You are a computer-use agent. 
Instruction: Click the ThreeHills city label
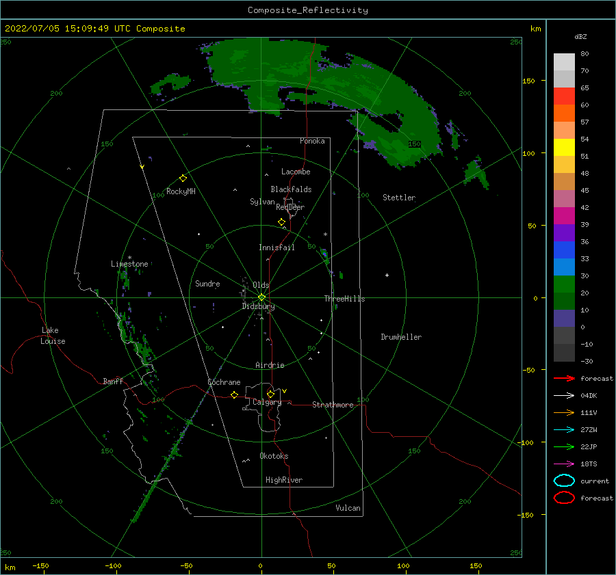[344, 299]
